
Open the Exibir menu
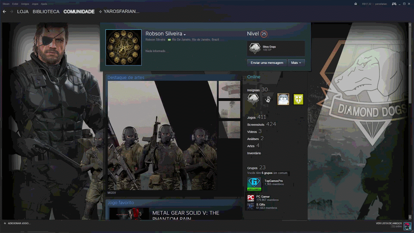pos(15,4)
